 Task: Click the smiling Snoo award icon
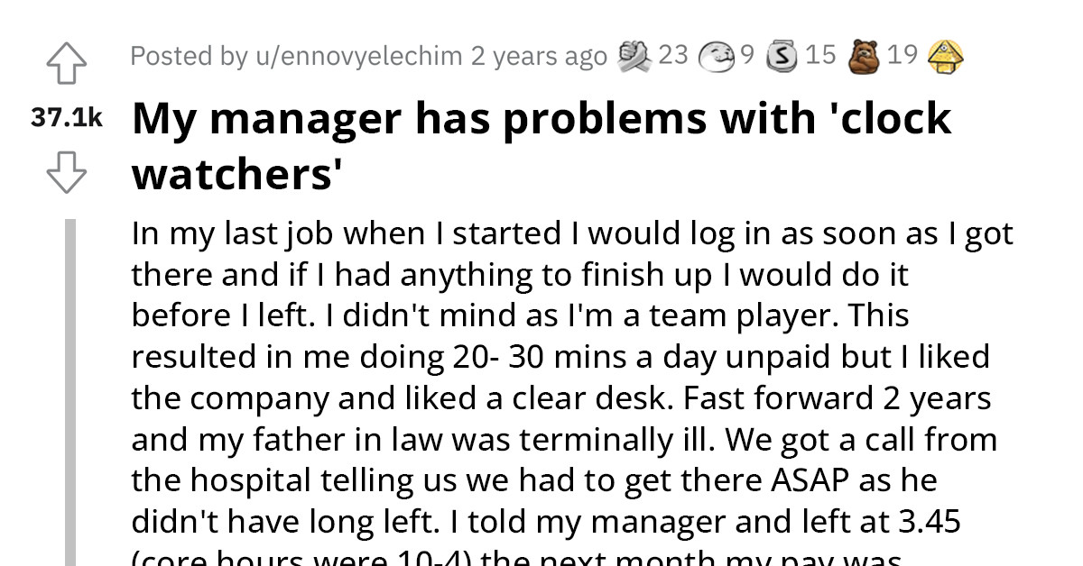(716, 55)
